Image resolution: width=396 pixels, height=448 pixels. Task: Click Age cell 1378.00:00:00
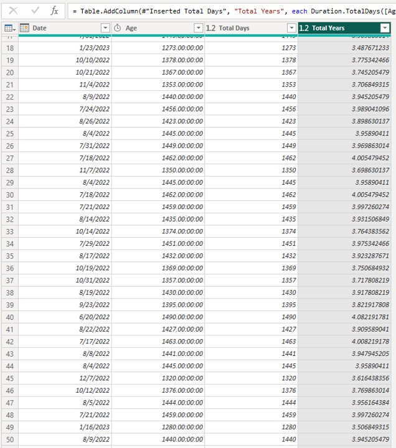[x=158, y=60]
